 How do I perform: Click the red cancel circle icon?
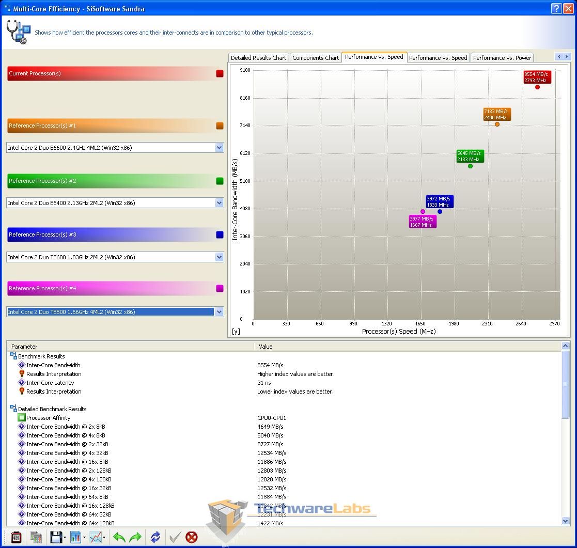click(x=192, y=537)
